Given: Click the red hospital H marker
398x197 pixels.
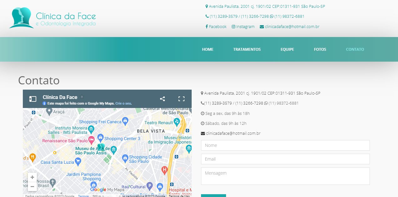Looking at the screenshot, I should (164, 170).
